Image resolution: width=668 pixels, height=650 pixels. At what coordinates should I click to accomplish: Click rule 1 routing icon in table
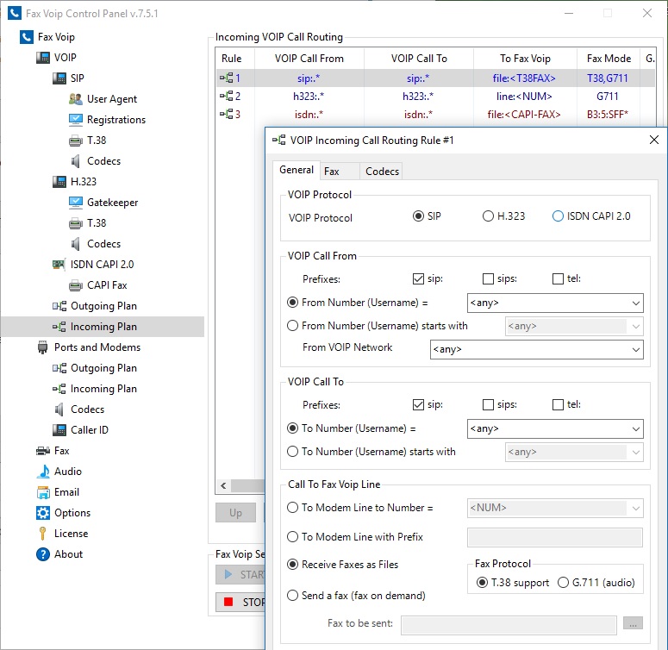[x=226, y=78]
